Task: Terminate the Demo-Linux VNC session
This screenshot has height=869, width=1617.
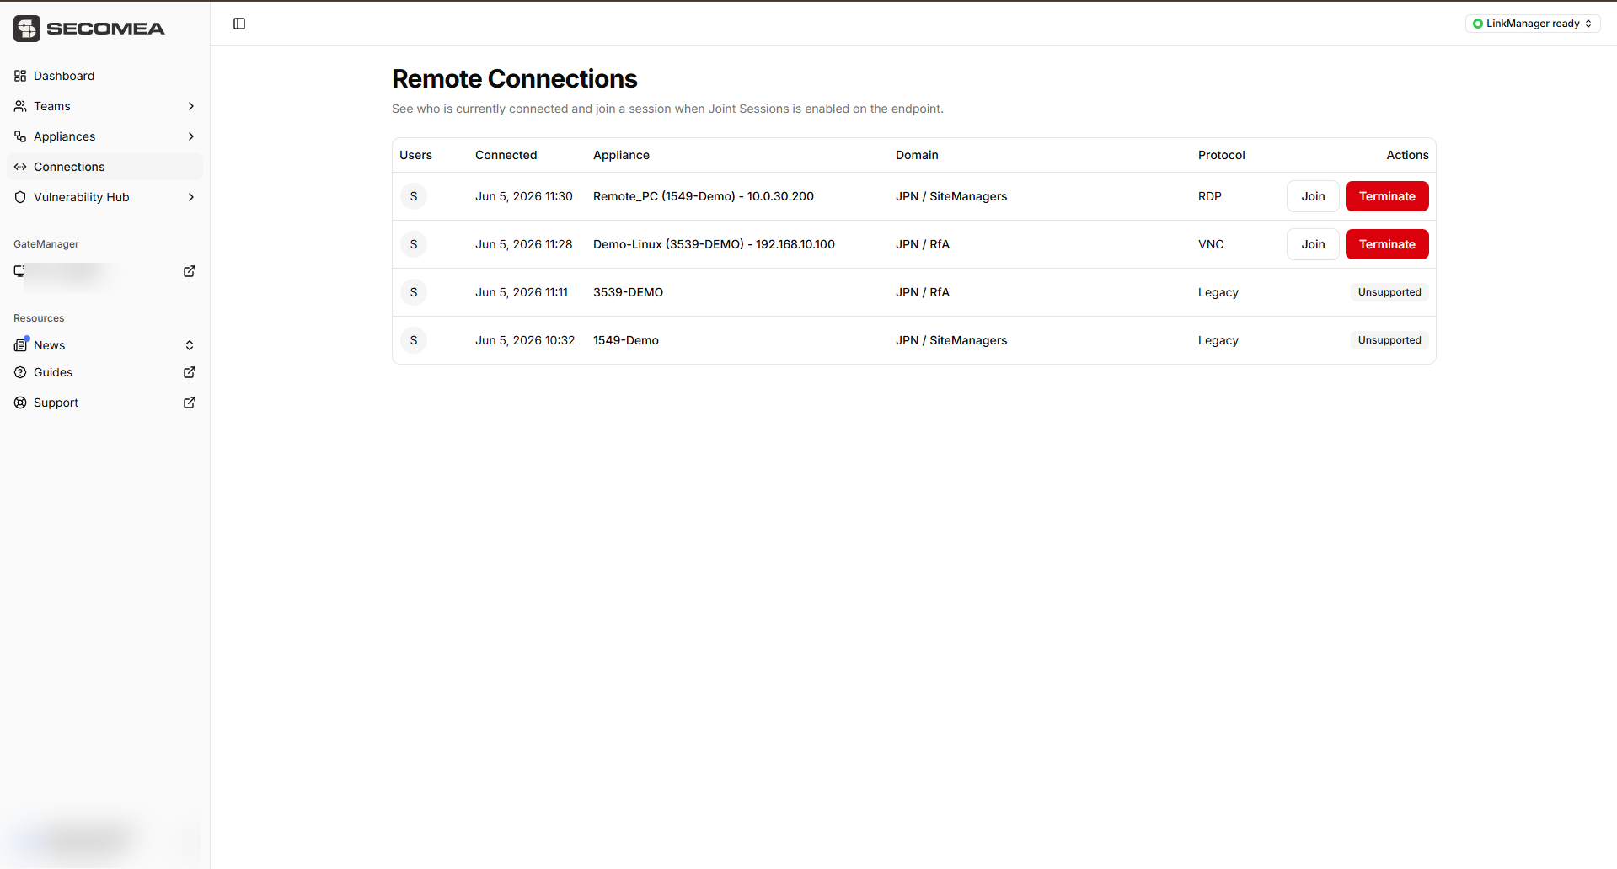Action: click(x=1387, y=244)
